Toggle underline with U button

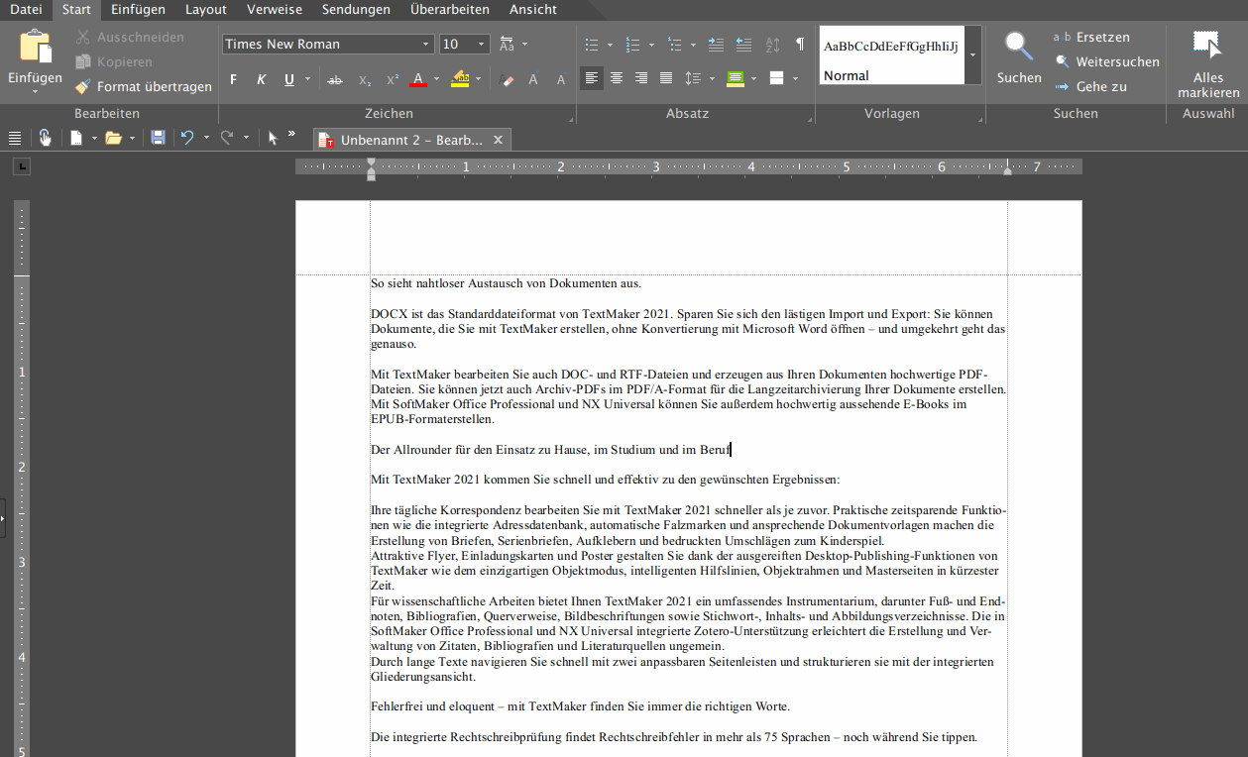pyautogui.click(x=289, y=79)
